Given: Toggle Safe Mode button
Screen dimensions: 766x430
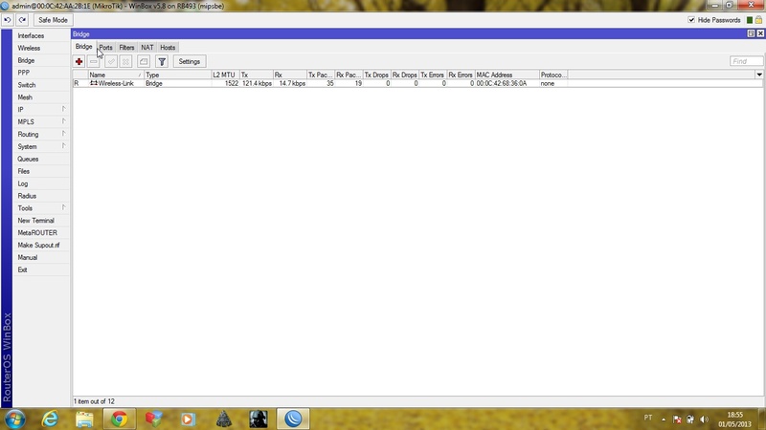Looking at the screenshot, I should 53,20.
